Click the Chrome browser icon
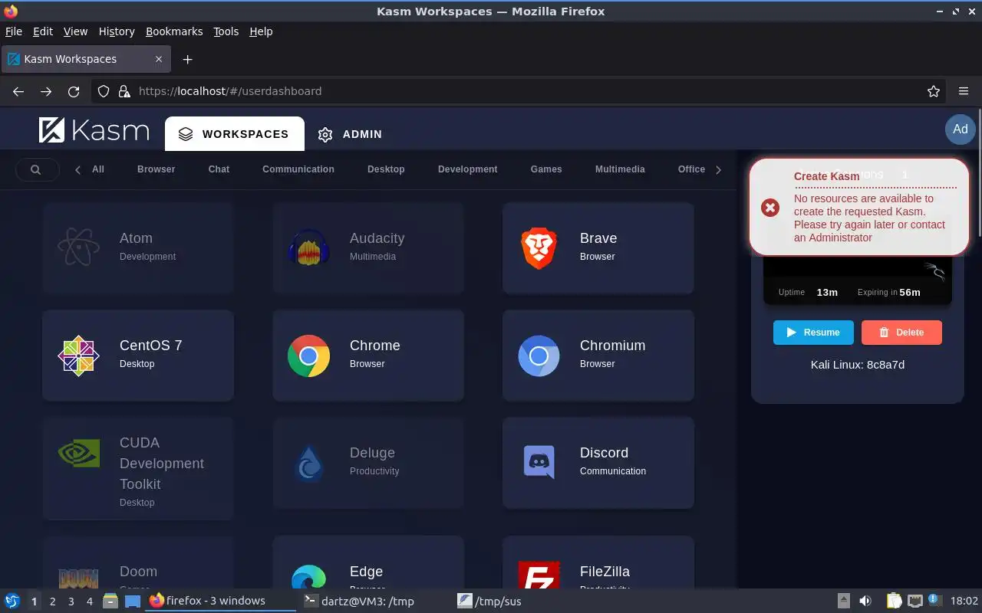The height and width of the screenshot is (613, 982). pyautogui.click(x=308, y=355)
